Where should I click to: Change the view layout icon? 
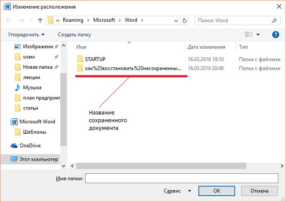coord(249,35)
